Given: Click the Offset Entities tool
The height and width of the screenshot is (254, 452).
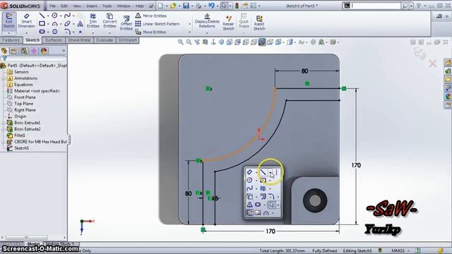Looking at the screenshot, I should (x=126, y=23).
